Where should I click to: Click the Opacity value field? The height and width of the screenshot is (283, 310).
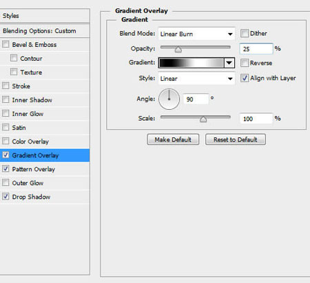click(256, 49)
